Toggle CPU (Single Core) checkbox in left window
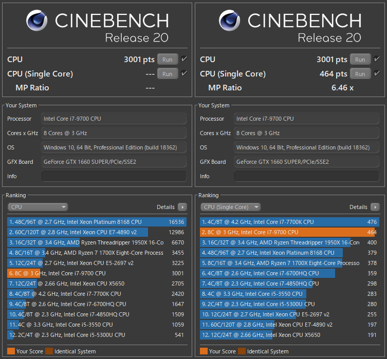The image size is (387, 359). [184, 73]
